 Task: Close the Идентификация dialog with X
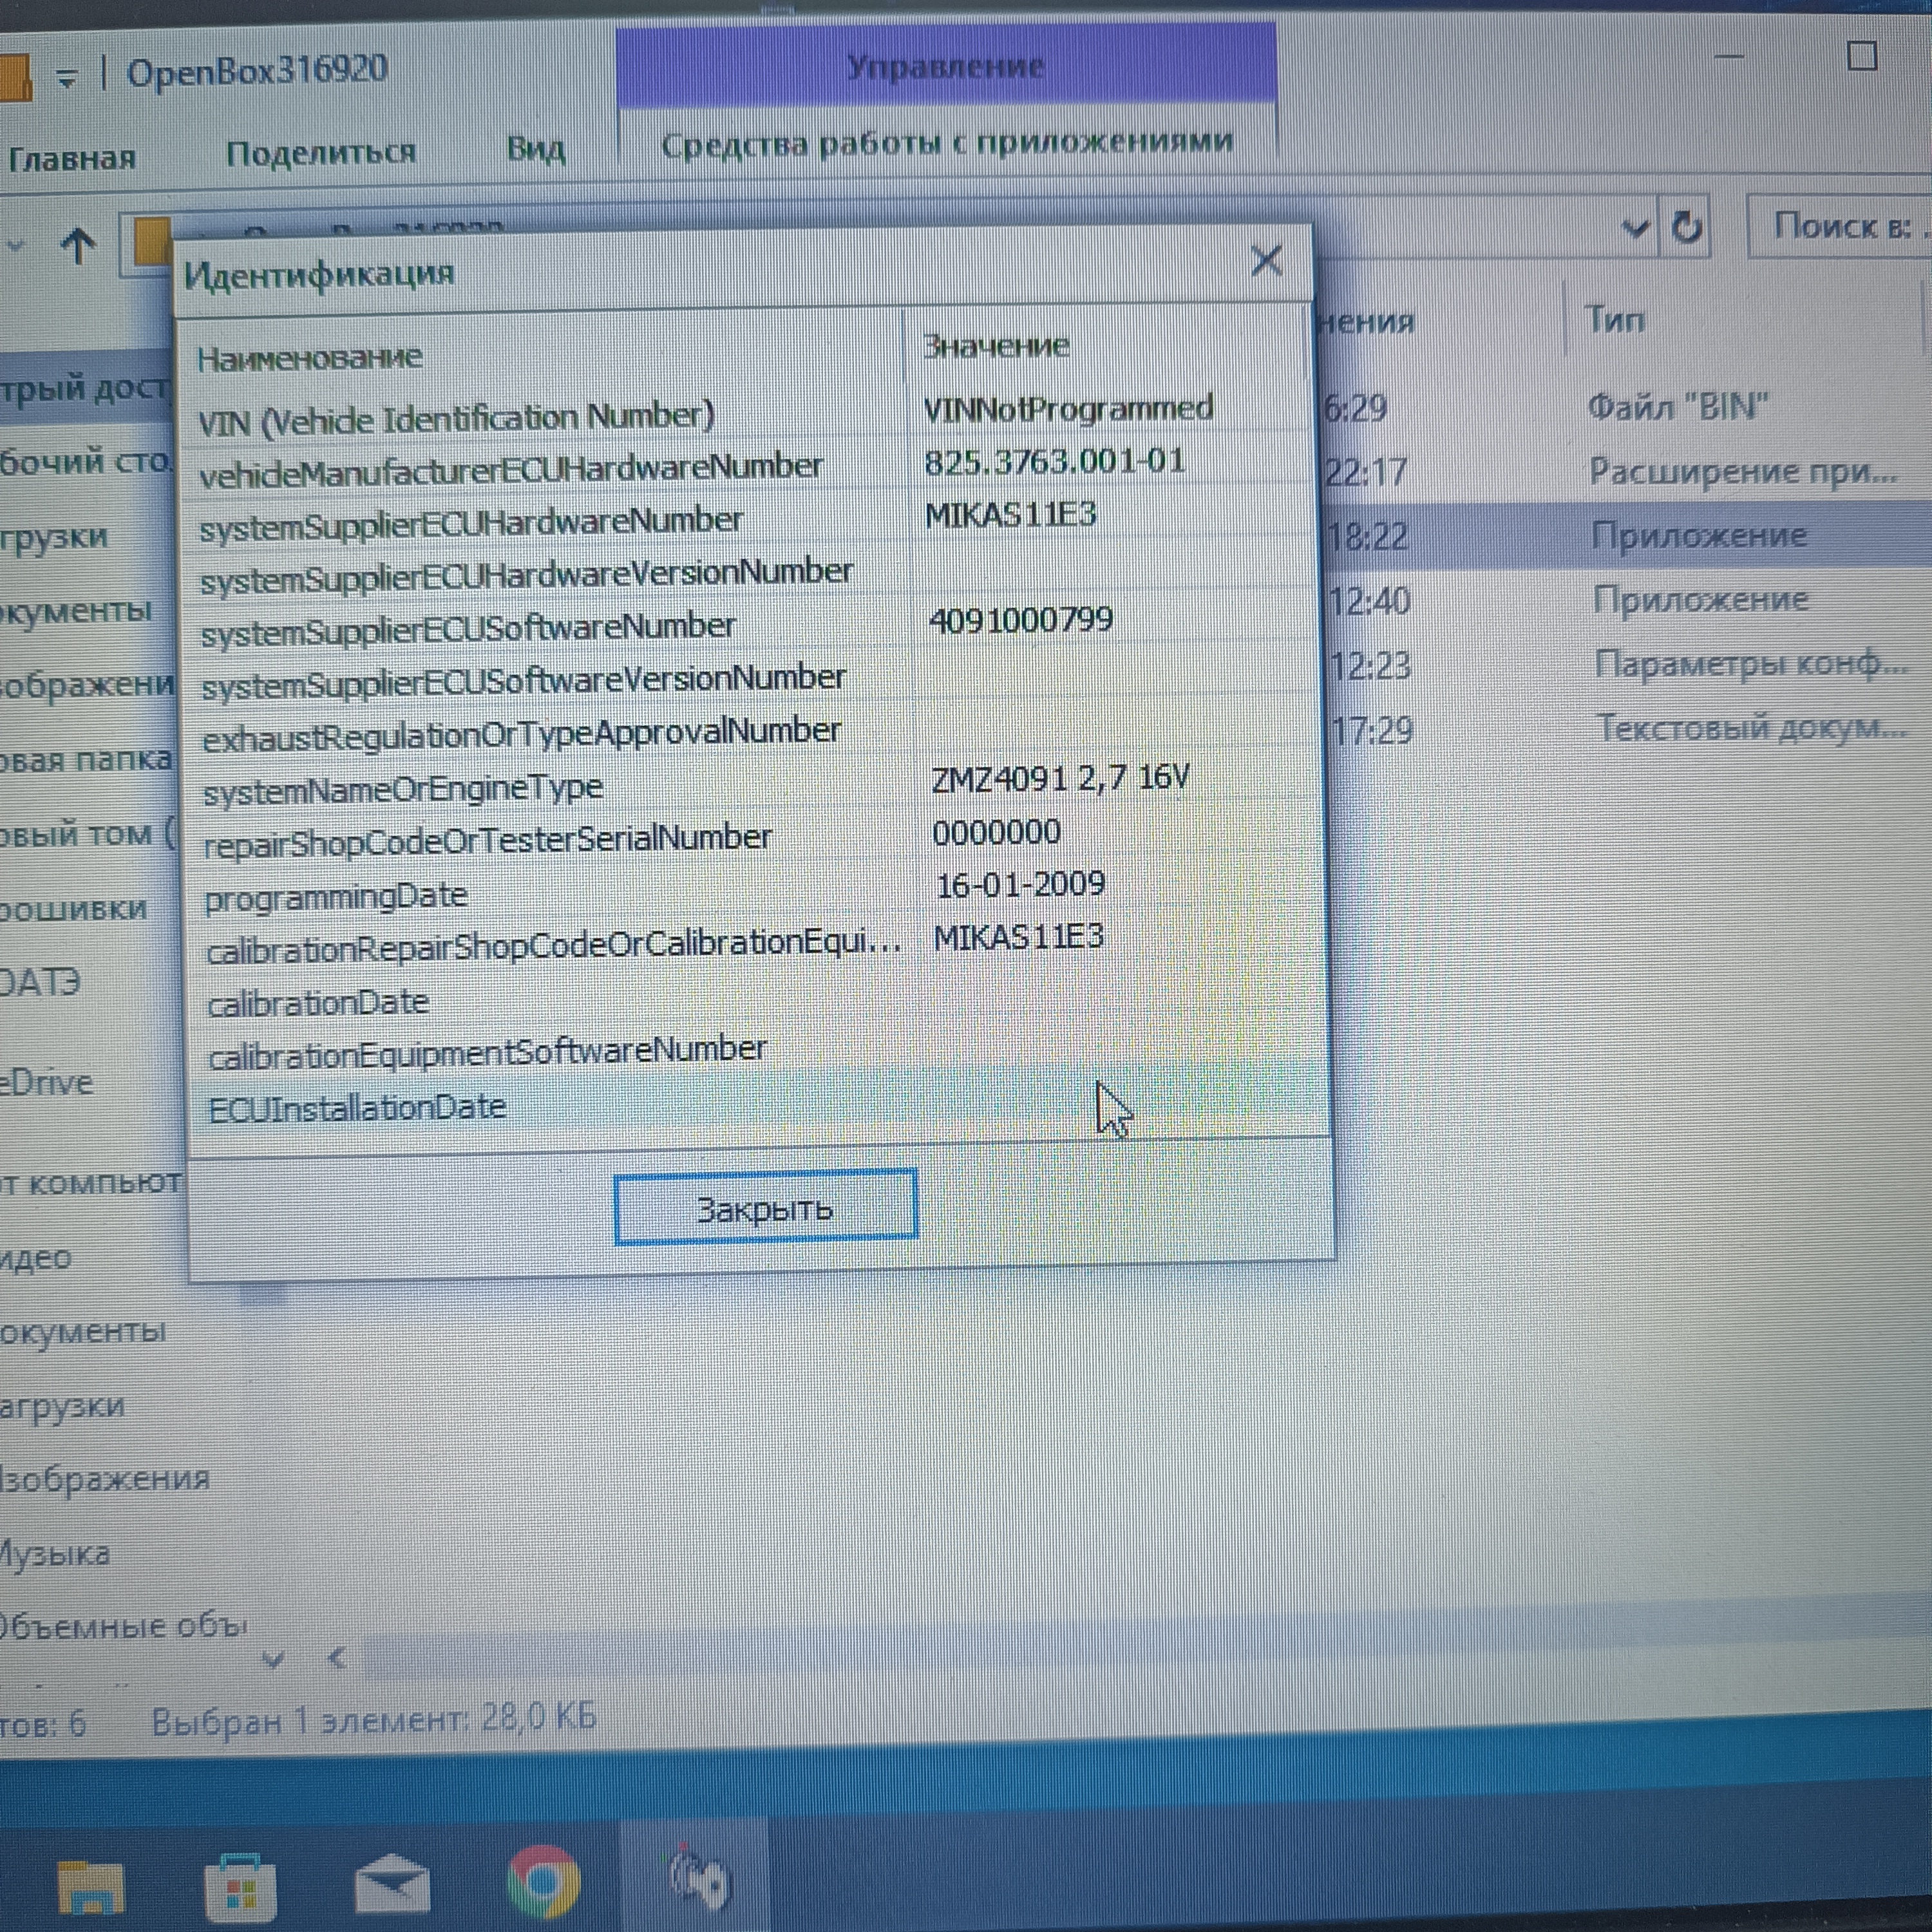1266,261
